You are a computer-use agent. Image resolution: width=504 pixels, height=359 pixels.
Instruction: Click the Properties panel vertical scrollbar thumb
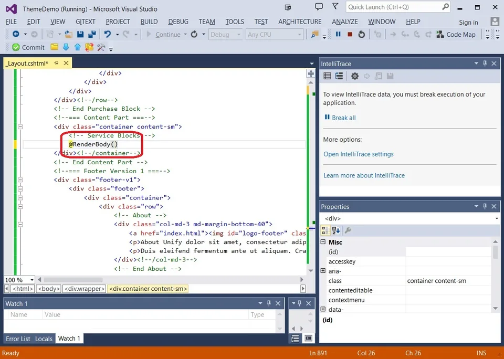pos(495,252)
